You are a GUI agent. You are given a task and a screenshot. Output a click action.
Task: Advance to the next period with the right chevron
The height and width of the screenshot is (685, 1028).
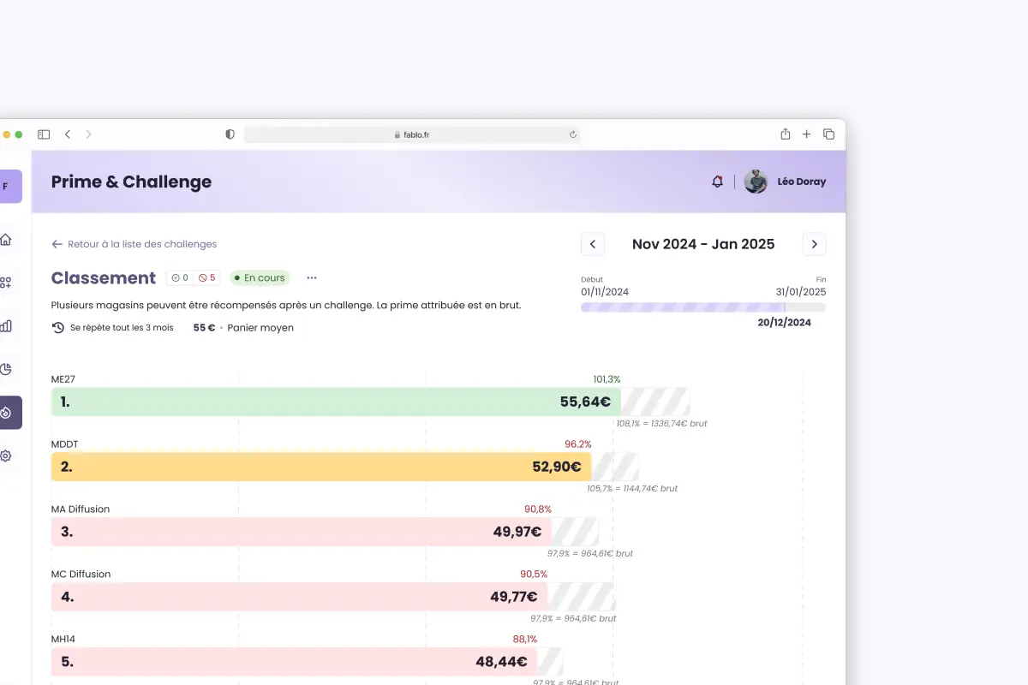click(x=814, y=244)
